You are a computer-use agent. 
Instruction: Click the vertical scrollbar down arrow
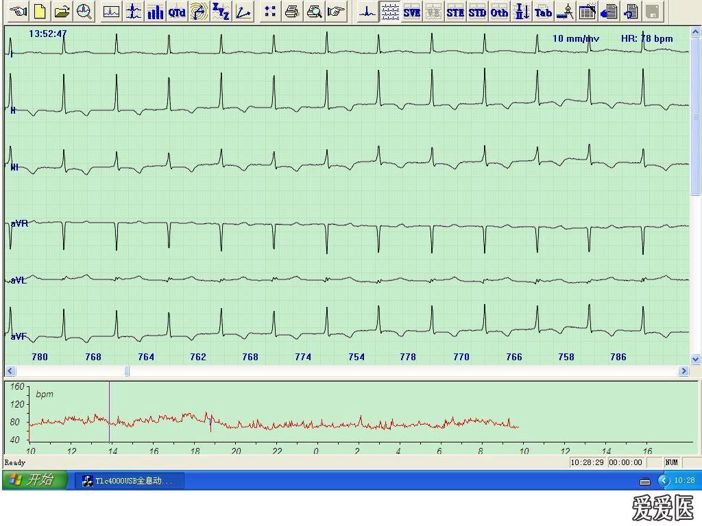(x=696, y=359)
